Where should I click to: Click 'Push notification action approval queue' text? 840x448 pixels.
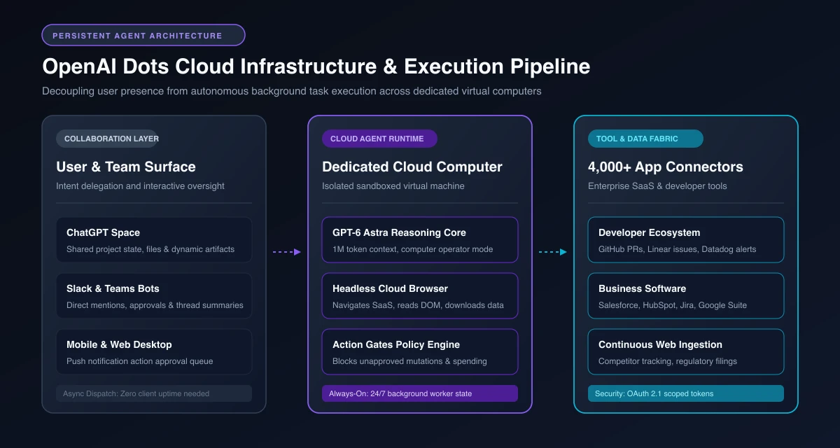point(139,361)
